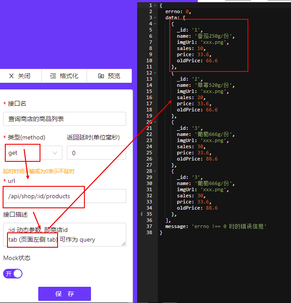Click the indent icon beside 格式化
Viewport: 291px width, 303px height.
click(x=53, y=76)
